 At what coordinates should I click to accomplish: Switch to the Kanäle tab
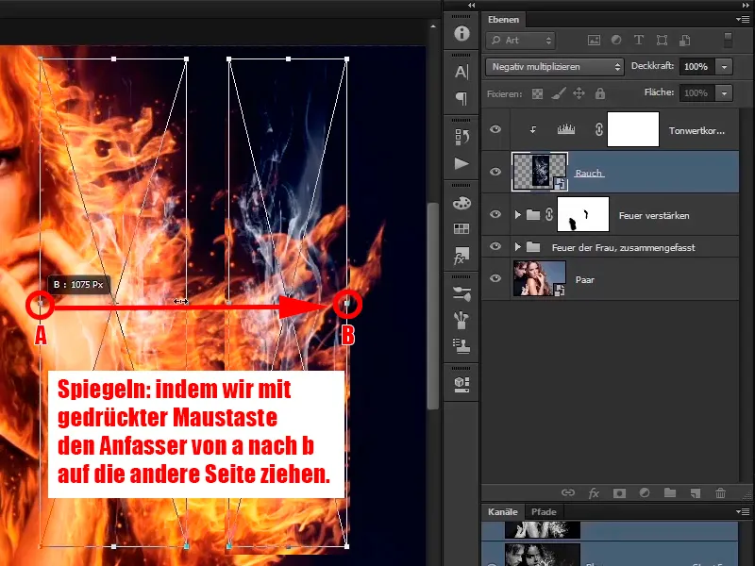point(503,511)
